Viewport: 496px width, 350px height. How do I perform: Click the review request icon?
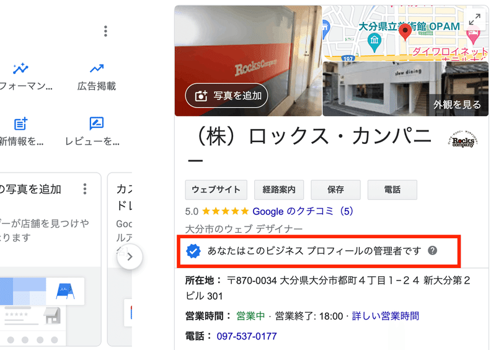click(x=97, y=123)
